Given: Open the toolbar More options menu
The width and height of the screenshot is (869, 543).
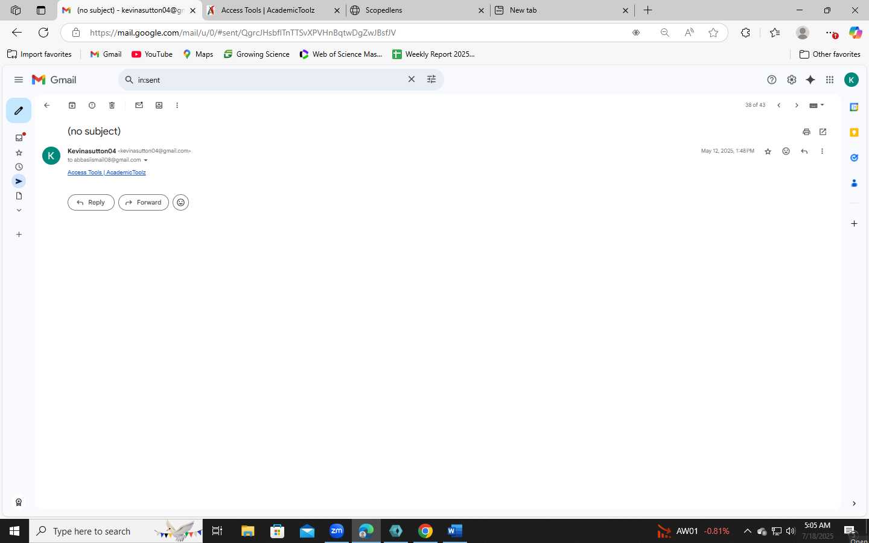Looking at the screenshot, I should click(x=177, y=105).
